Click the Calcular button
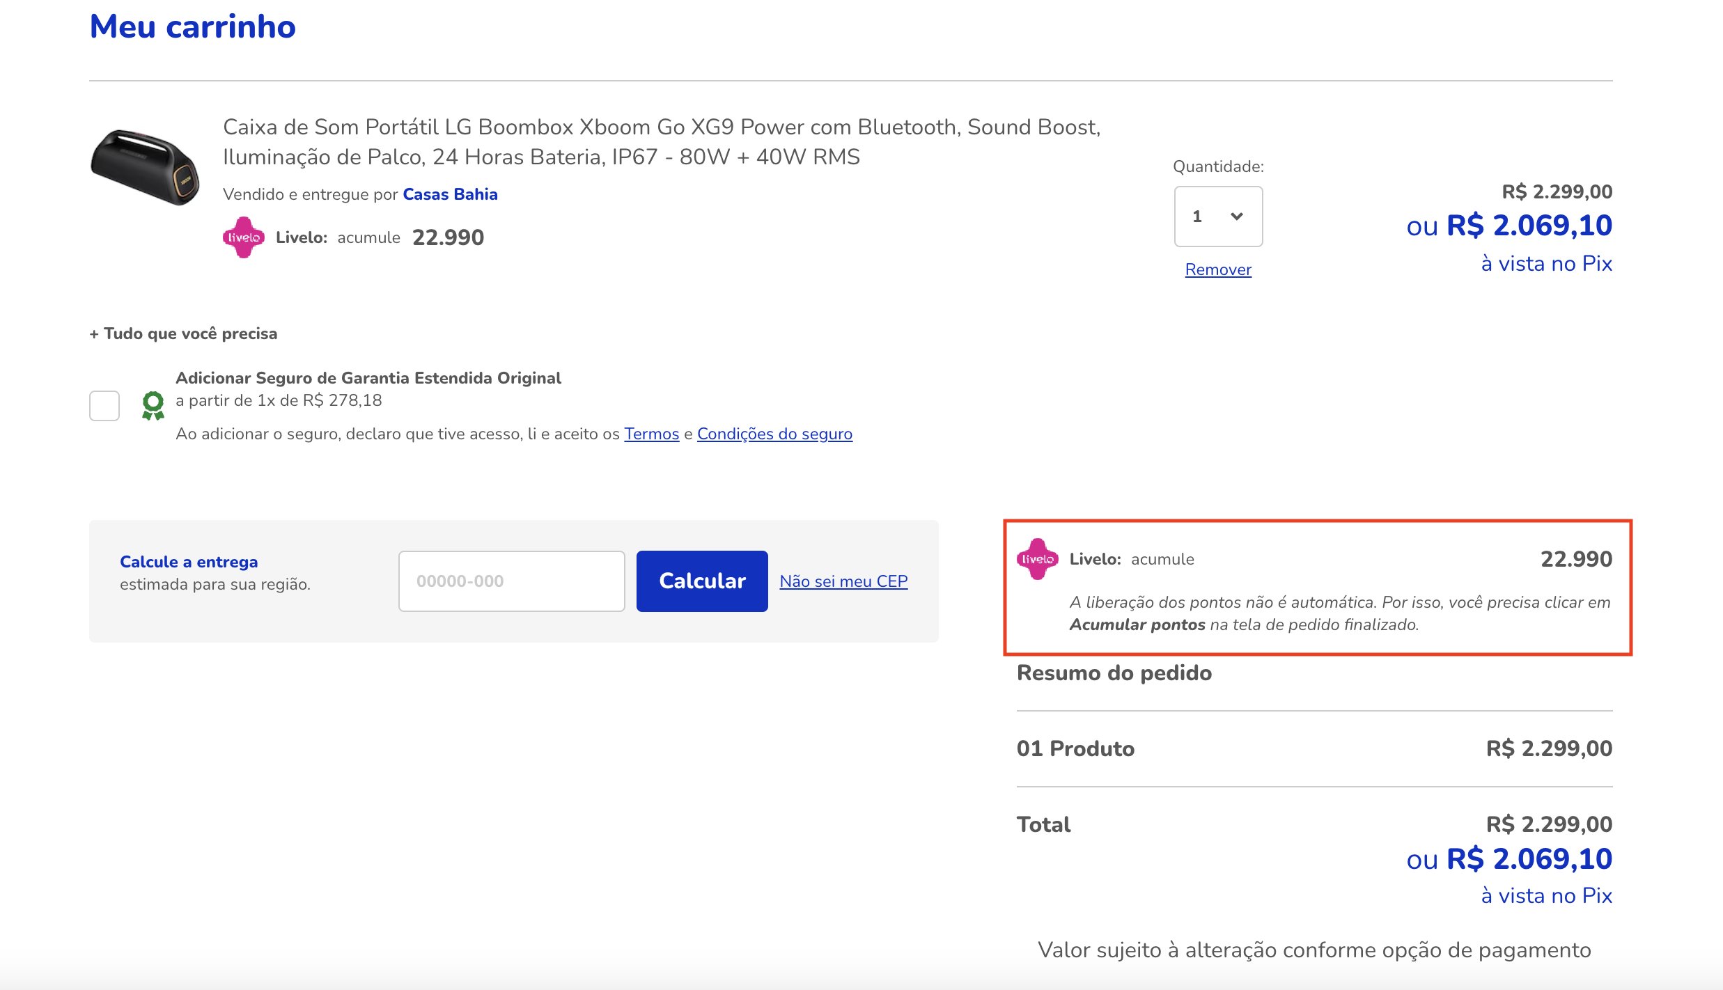 [x=702, y=581]
